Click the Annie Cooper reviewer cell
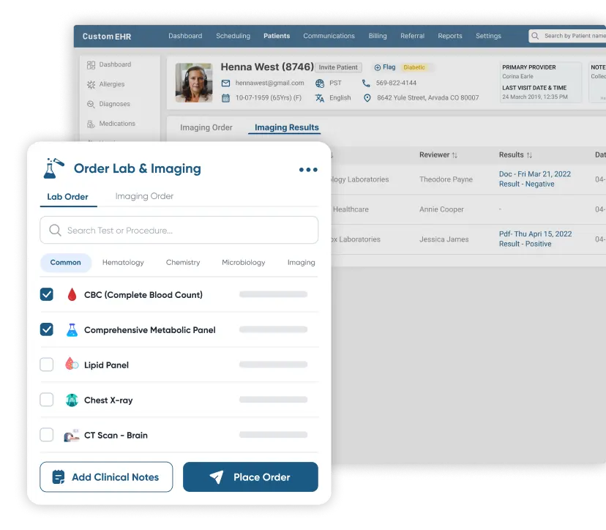The image size is (606, 530). pyautogui.click(x=441, y=209)
